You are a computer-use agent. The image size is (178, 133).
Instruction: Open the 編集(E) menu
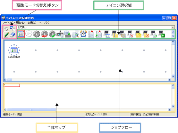20,23
